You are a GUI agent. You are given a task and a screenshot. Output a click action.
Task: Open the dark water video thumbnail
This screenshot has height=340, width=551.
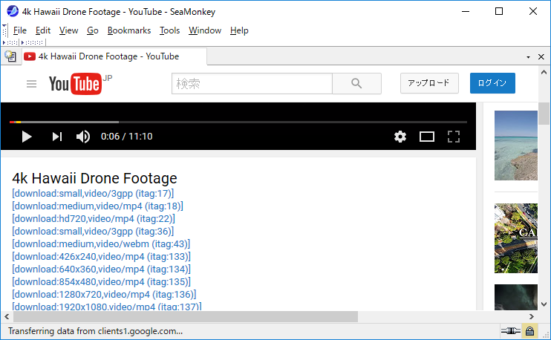516,297
